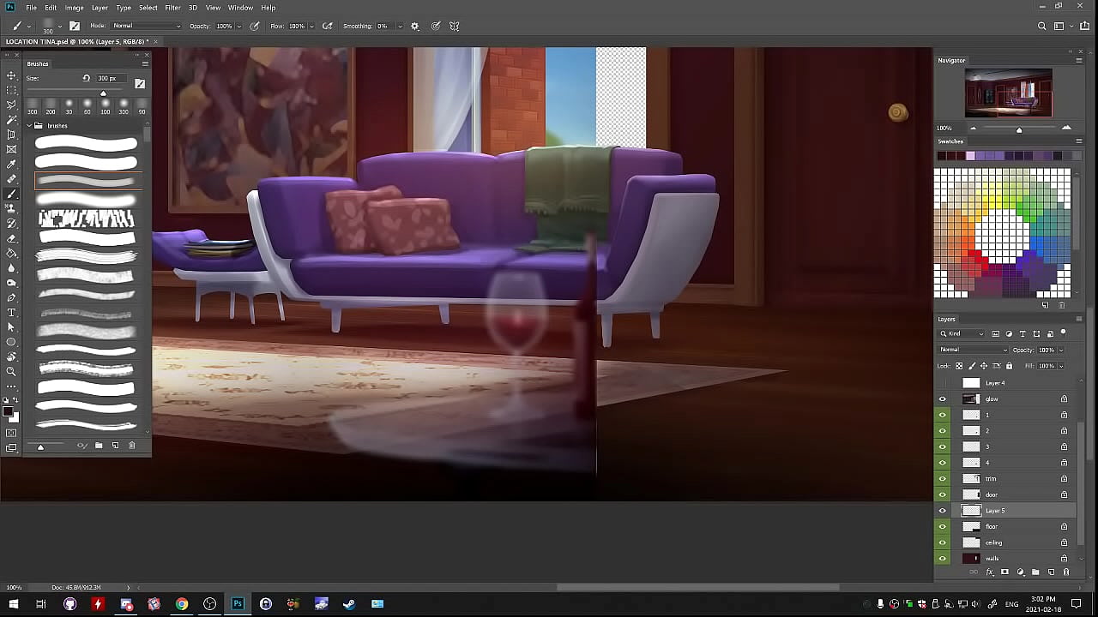Open the Filter menu
Screen dimensions: 1098x617
pyautogui.click(x=172, y=8)
